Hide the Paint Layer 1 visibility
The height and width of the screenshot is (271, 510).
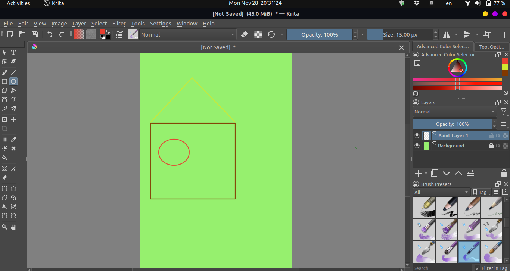pos(417,135)
